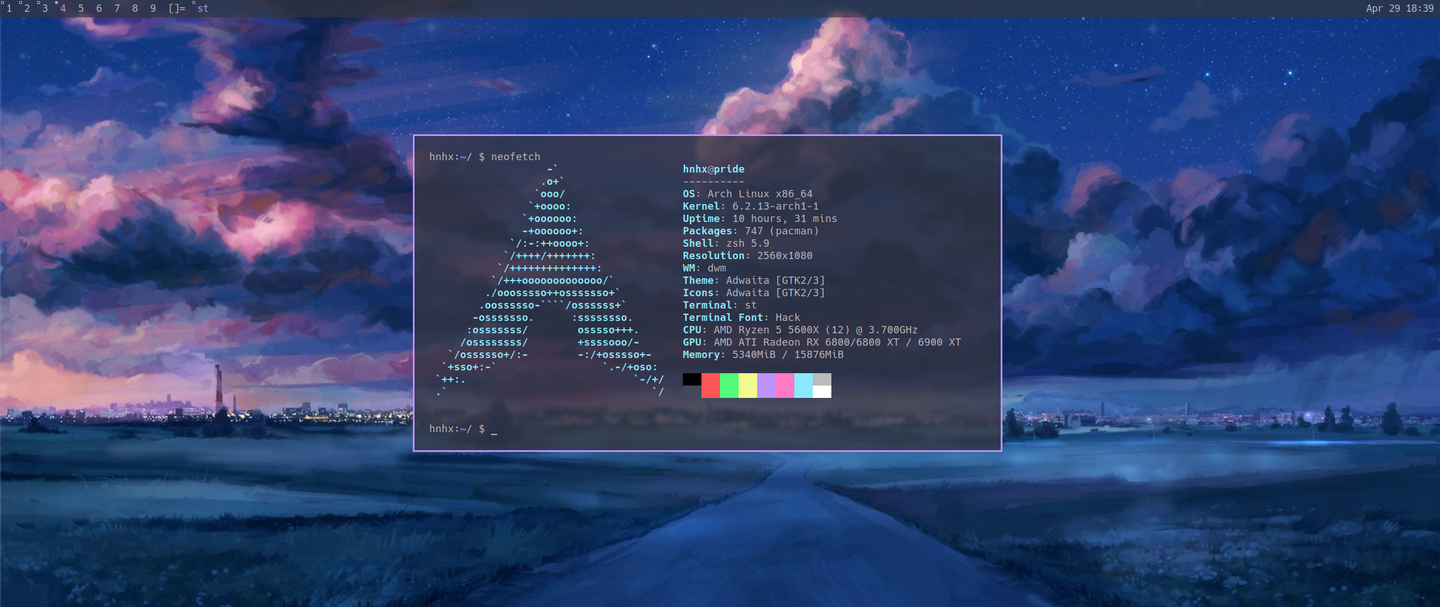Click the cyan color block in neofetch

click(x=803, y=386)
